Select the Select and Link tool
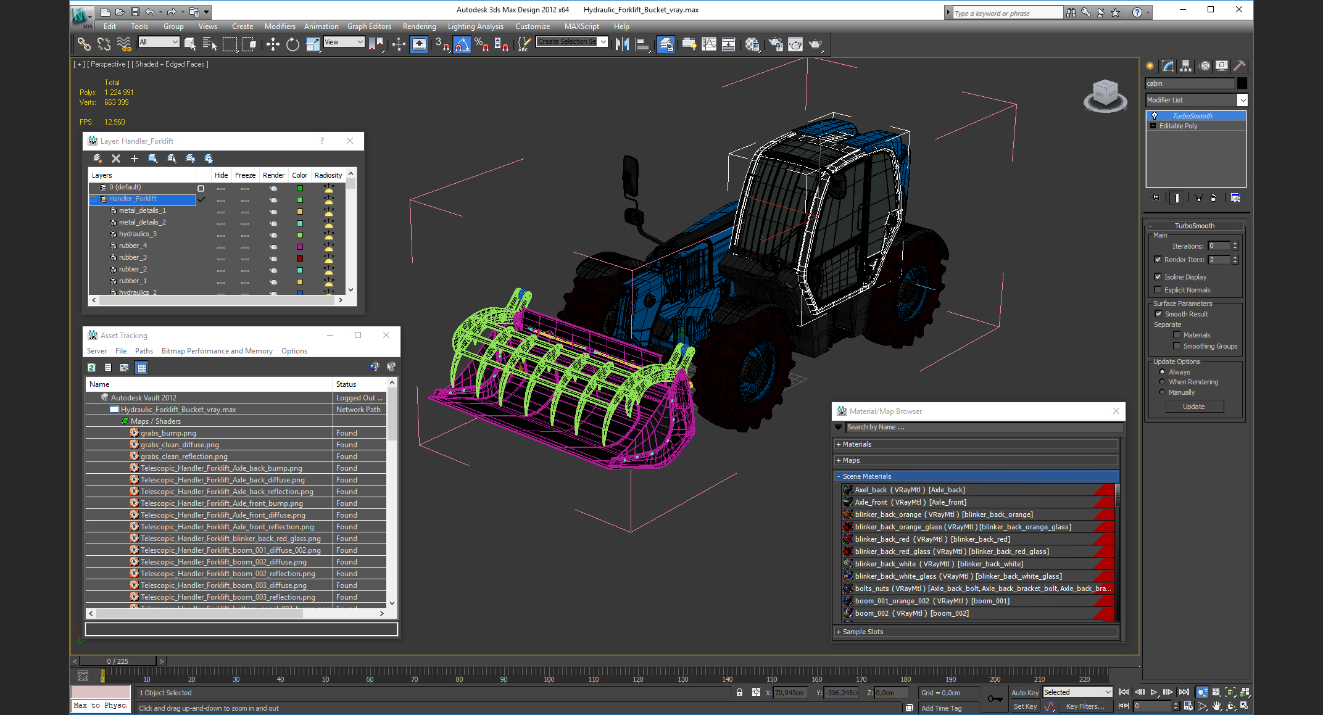1323x715 pixels. pos(83,44)
